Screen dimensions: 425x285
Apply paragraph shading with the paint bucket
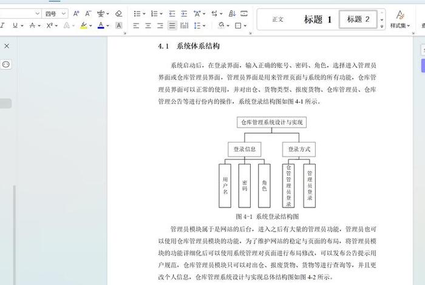point(221,25)
